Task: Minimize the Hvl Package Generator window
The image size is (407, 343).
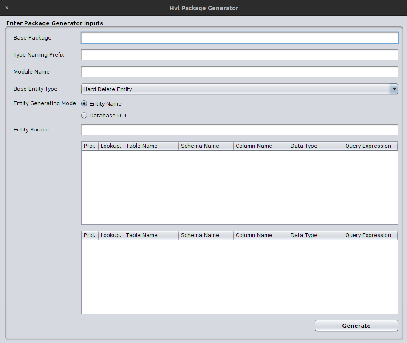Action: tap(21, 9)
